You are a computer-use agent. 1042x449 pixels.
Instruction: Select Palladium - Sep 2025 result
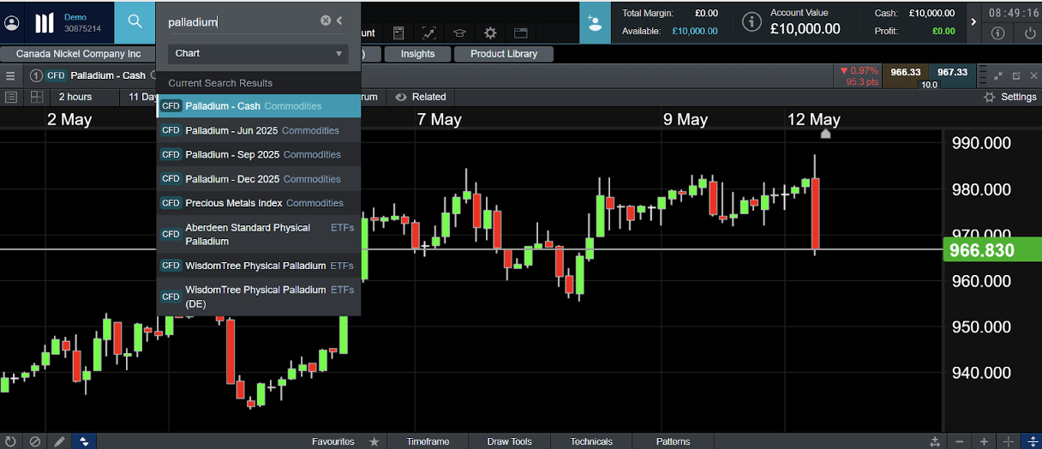point(258,154)
